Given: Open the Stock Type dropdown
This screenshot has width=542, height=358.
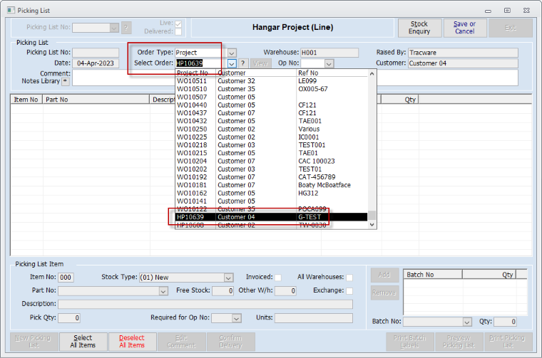Looking at the screenshot, I should (x=228, y=278).
